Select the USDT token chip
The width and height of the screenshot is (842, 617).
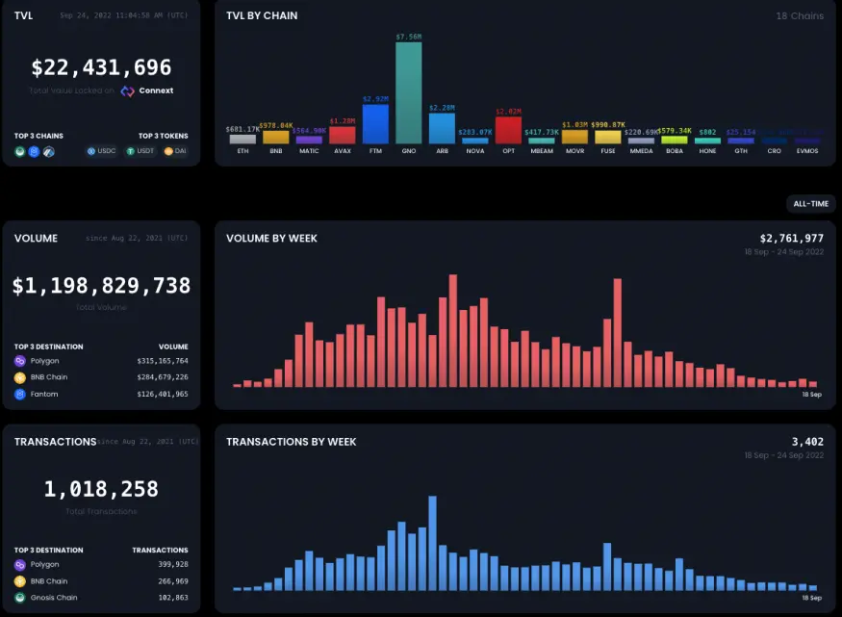click(x=140, y=151)
